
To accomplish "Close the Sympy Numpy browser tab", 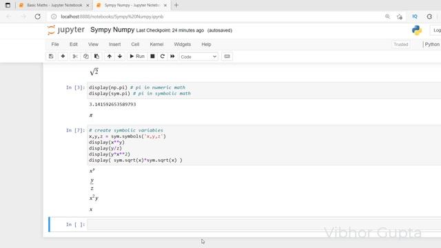I will [165, 6].
